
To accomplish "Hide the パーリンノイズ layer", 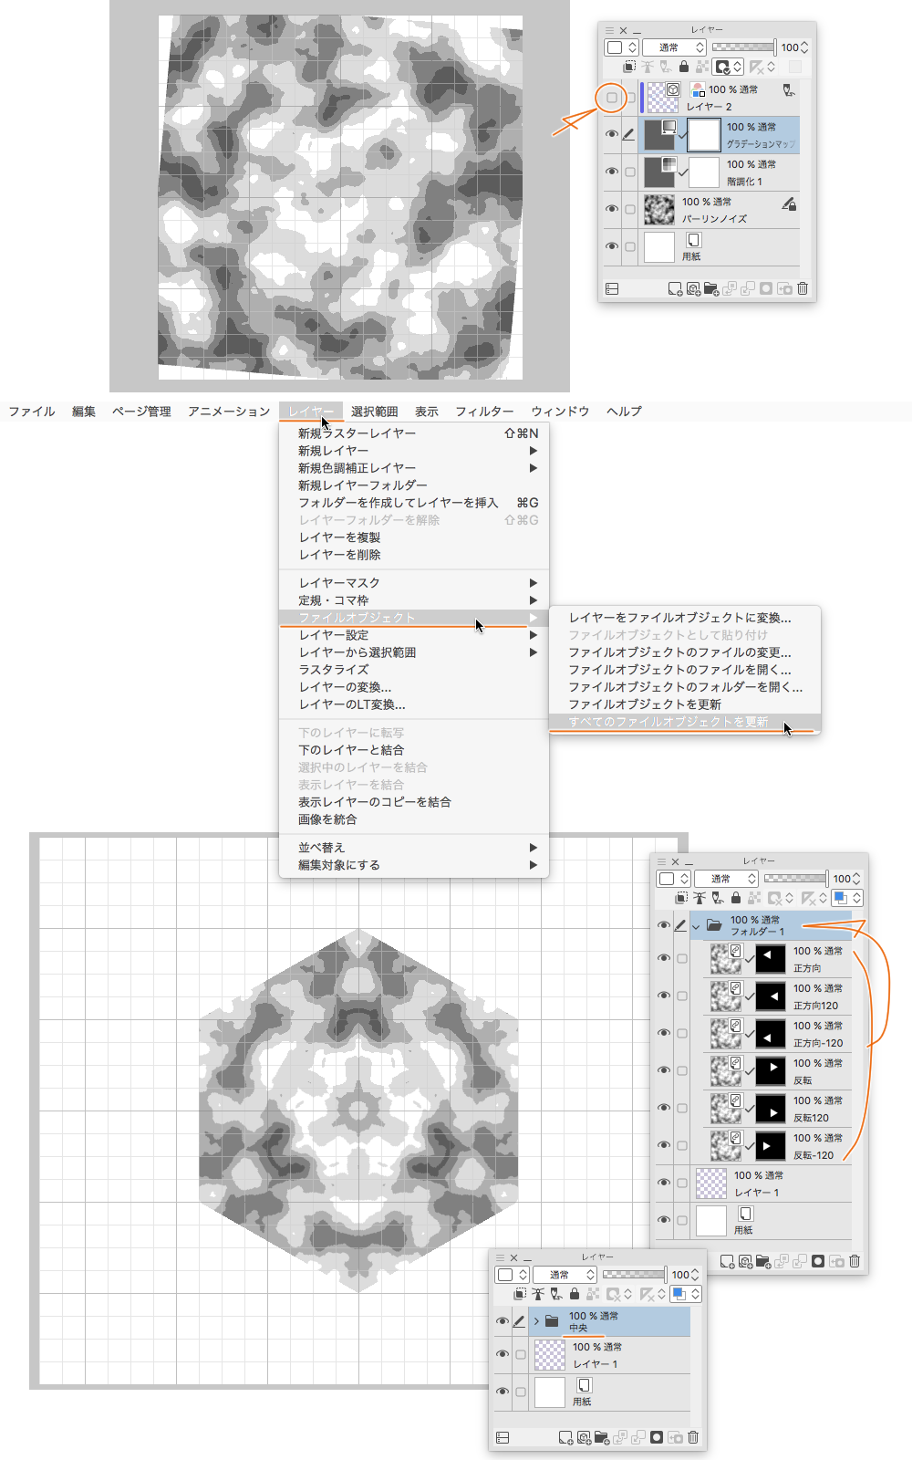I will click(612, 209).
